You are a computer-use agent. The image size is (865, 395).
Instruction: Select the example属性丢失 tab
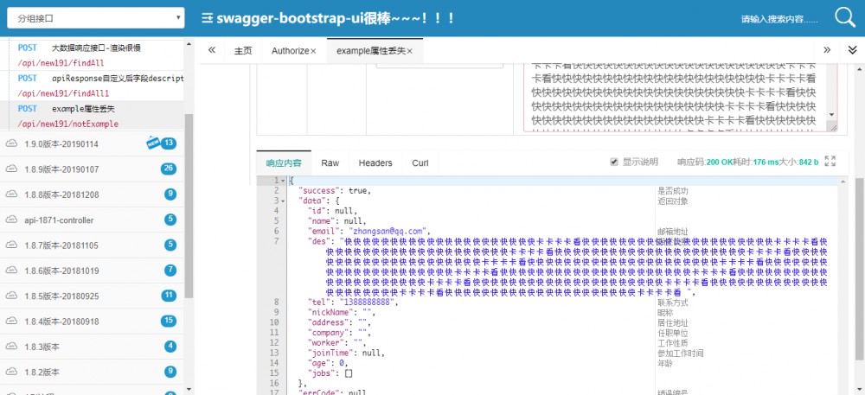point(375,51)
